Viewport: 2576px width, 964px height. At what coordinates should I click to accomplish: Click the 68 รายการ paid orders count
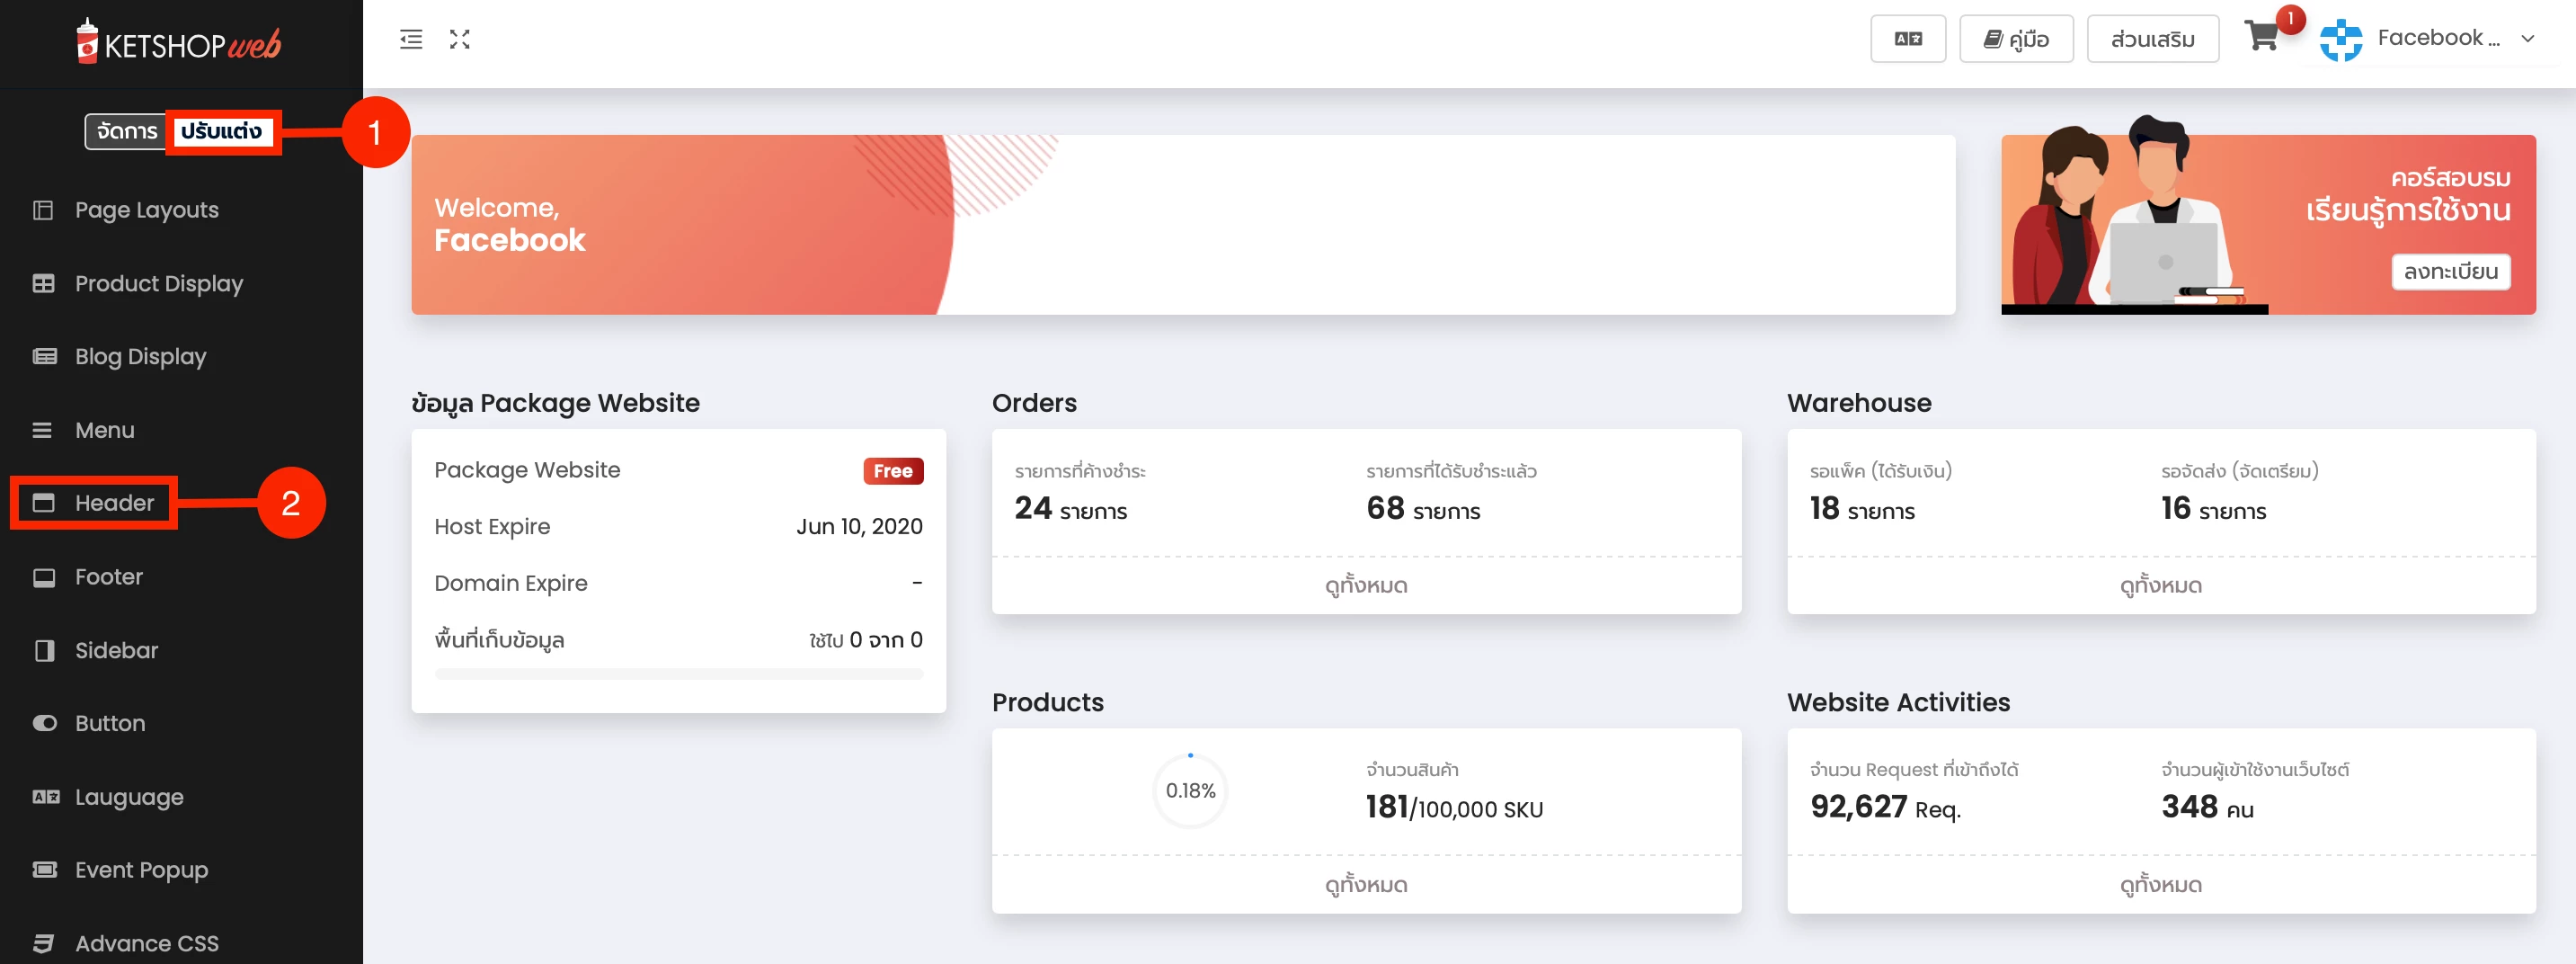click(x=1423, y=509)
